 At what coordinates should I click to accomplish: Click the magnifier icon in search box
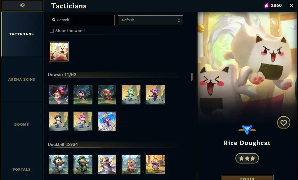click(54, 20)
